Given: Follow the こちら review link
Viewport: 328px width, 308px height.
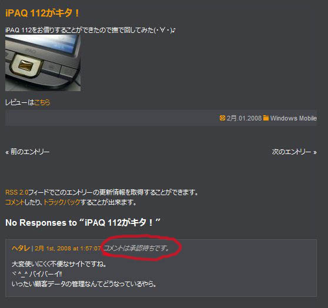Looking at the screenshot, I should coord(42,102).
